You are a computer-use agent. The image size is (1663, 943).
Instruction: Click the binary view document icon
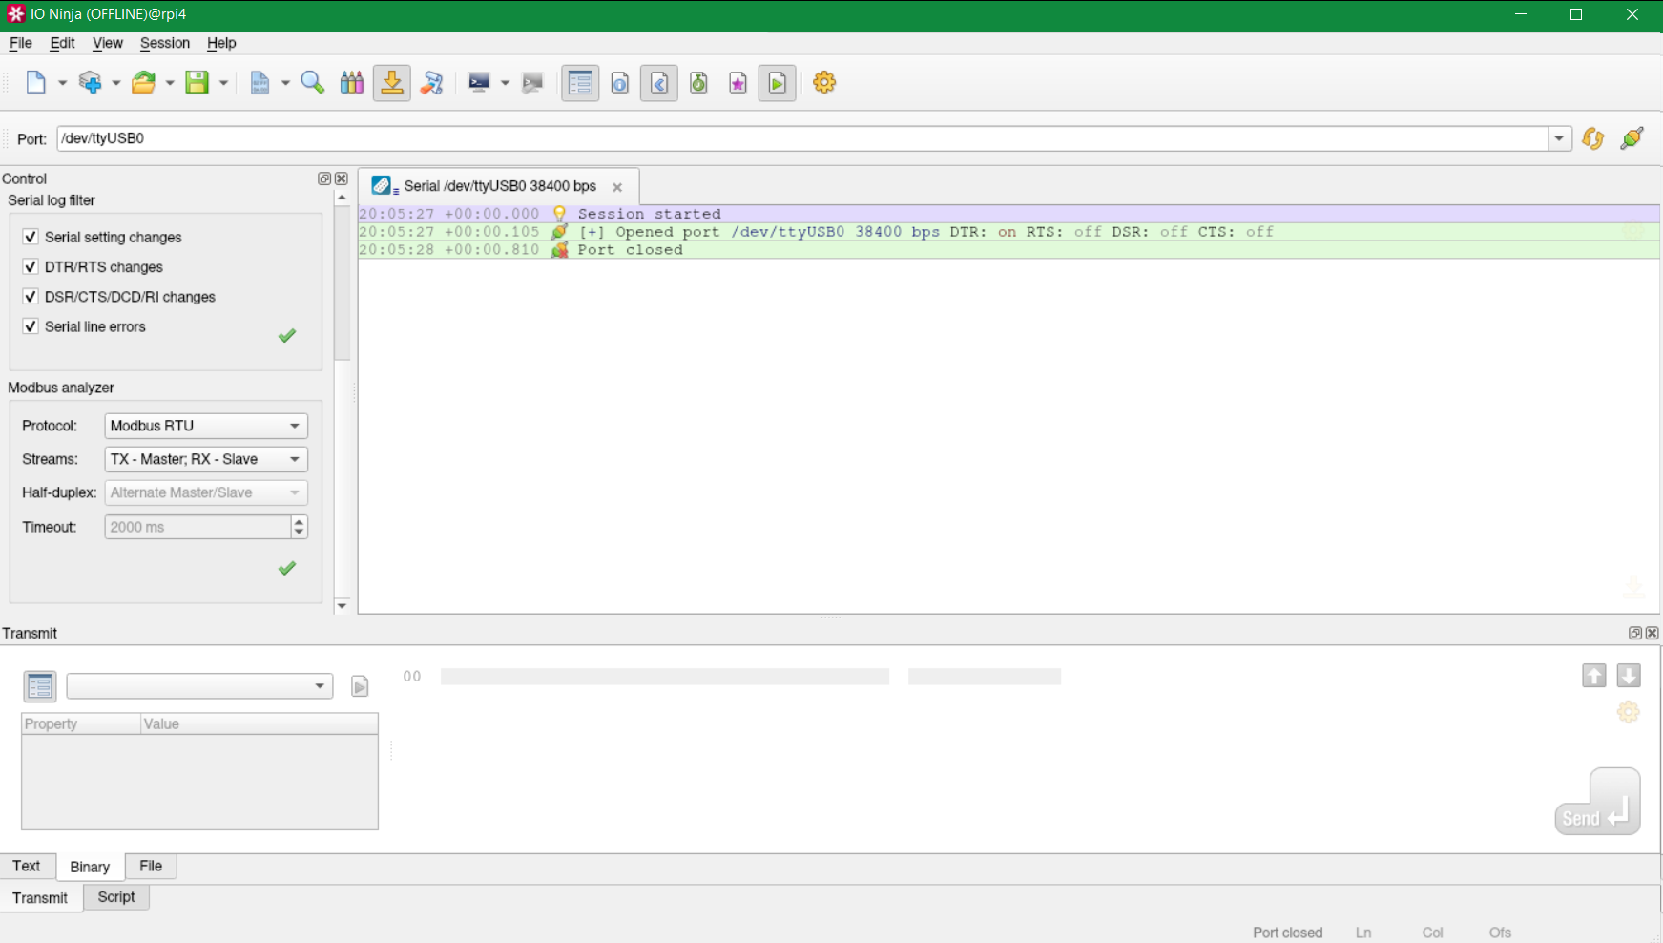pyautogui.click(x=260, y=83)
